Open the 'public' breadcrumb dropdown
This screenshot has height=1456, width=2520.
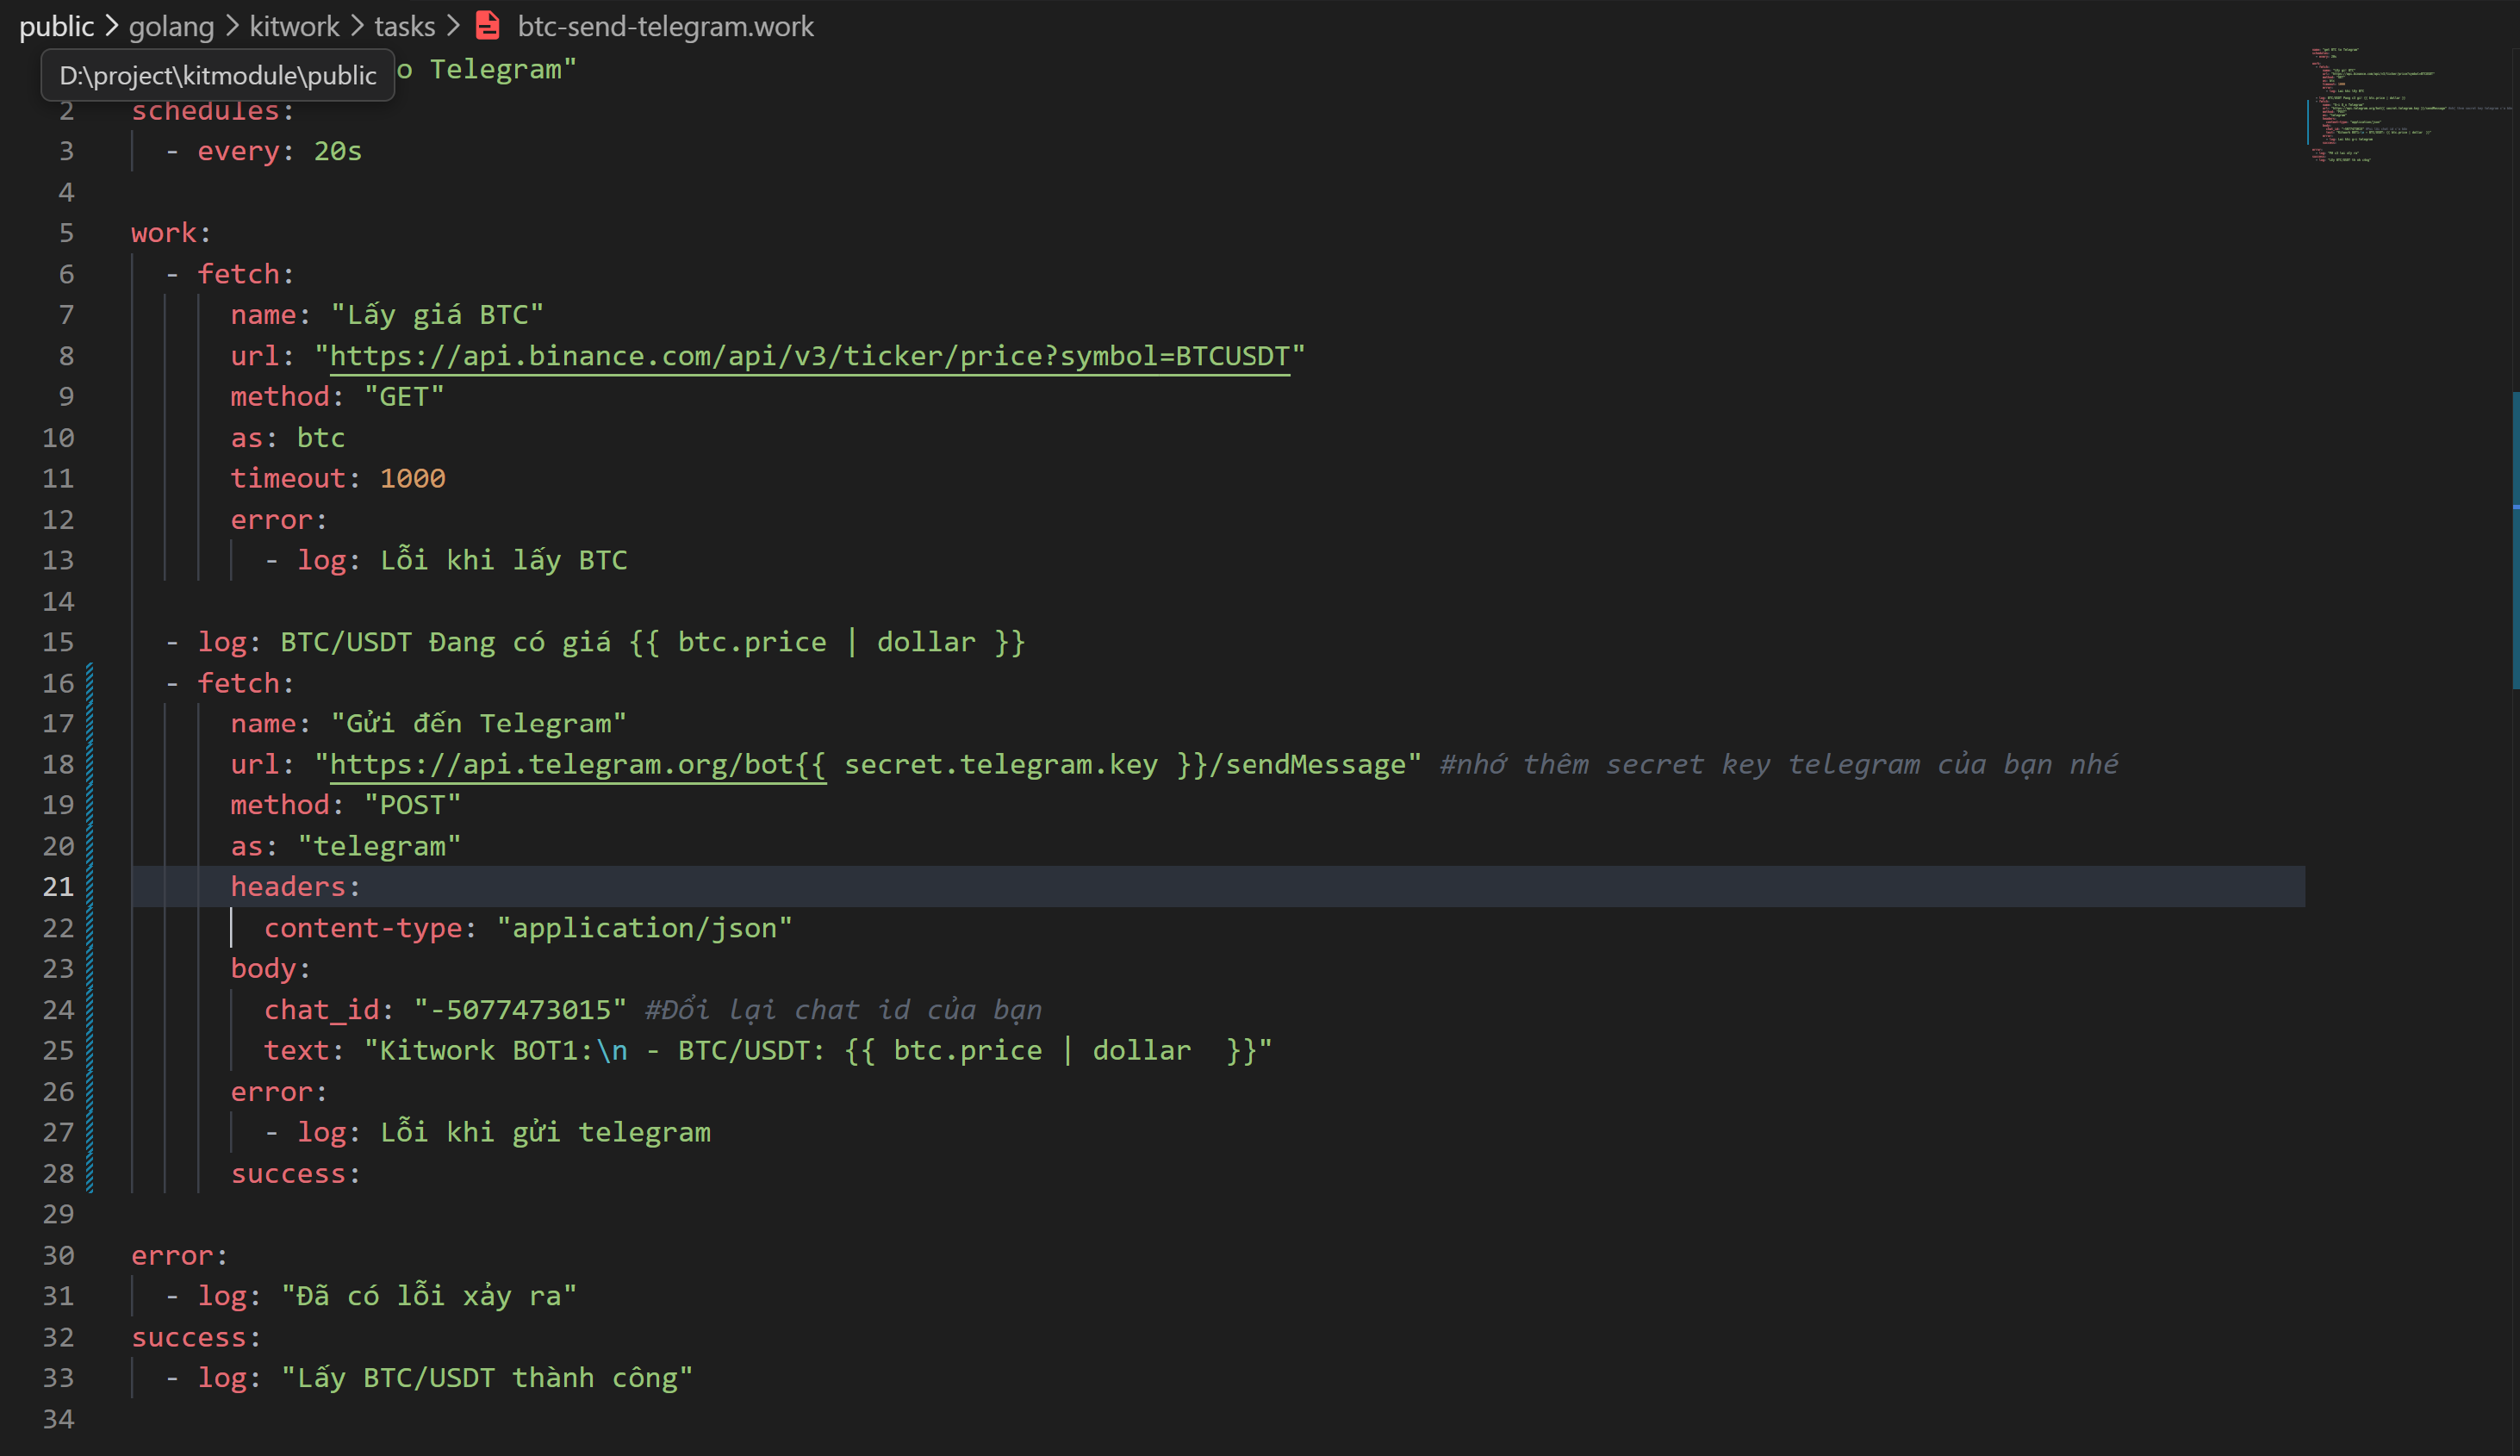tap(57, 26)
